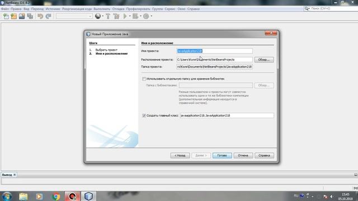Open the Справка menu in menu bar
Viewport: 358px width, 201px height.
coord(194,9)
